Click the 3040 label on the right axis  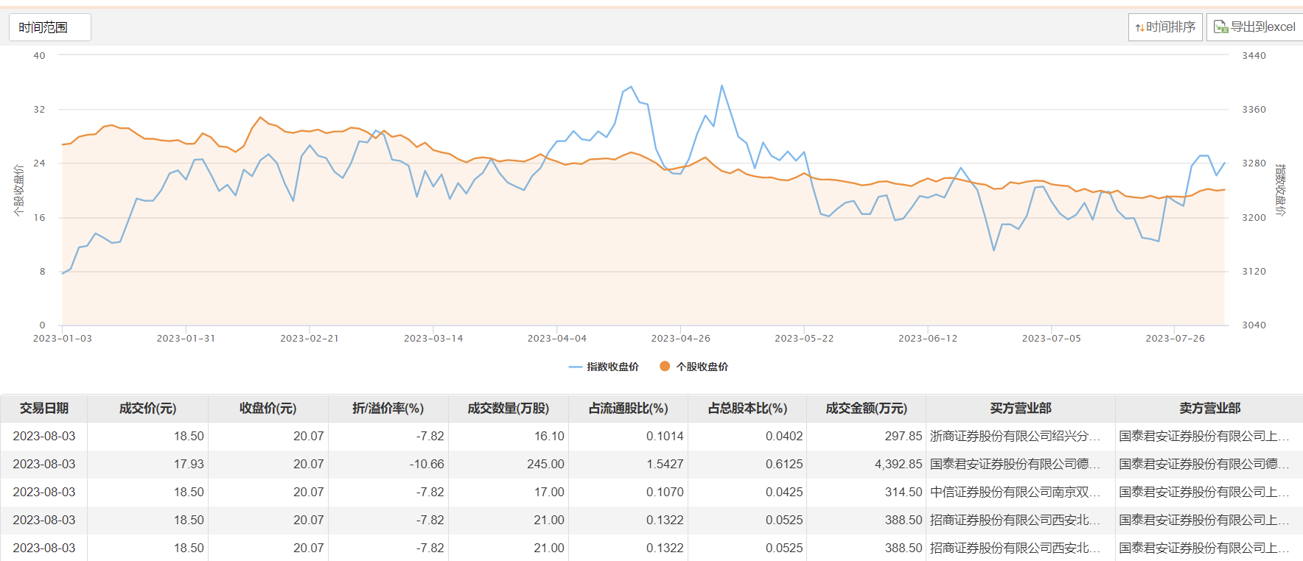pos(1254,325)
